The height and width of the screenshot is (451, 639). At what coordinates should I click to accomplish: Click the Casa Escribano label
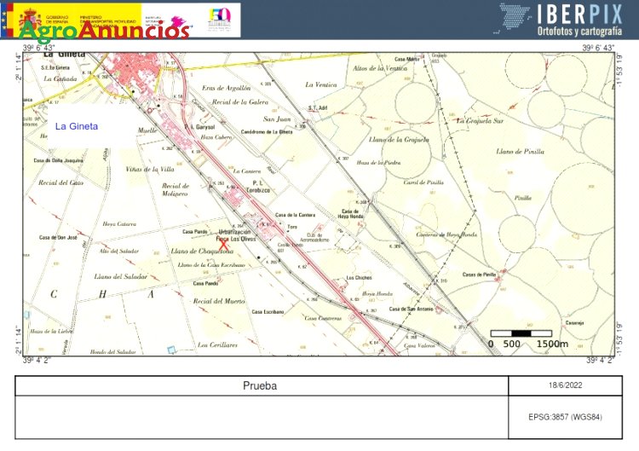(268, 311)
